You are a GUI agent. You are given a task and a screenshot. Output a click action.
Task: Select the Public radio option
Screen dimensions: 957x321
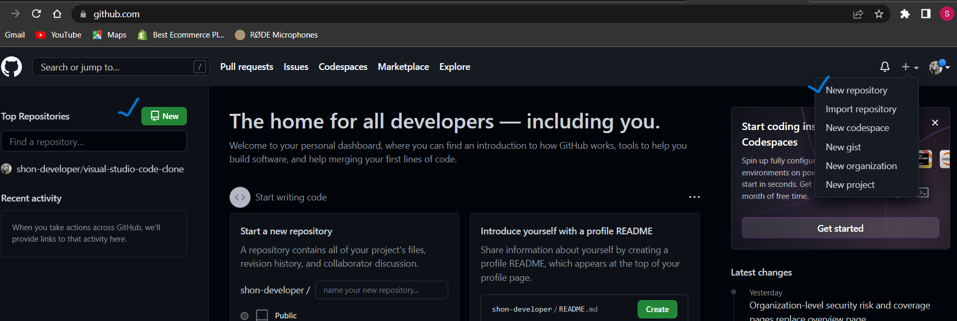click(x=244, y=316)
